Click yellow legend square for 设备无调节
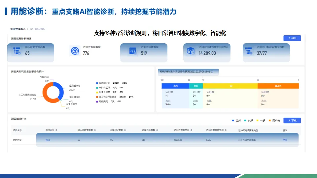 coord(97,92)
